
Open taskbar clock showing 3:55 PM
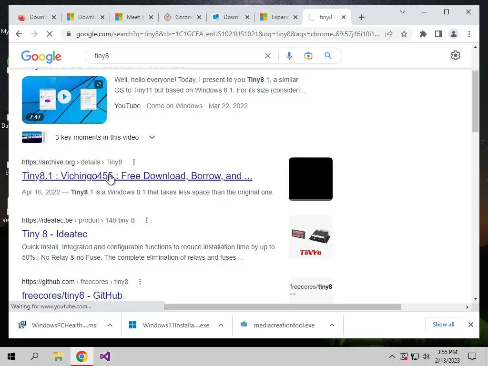coord(447,356)
